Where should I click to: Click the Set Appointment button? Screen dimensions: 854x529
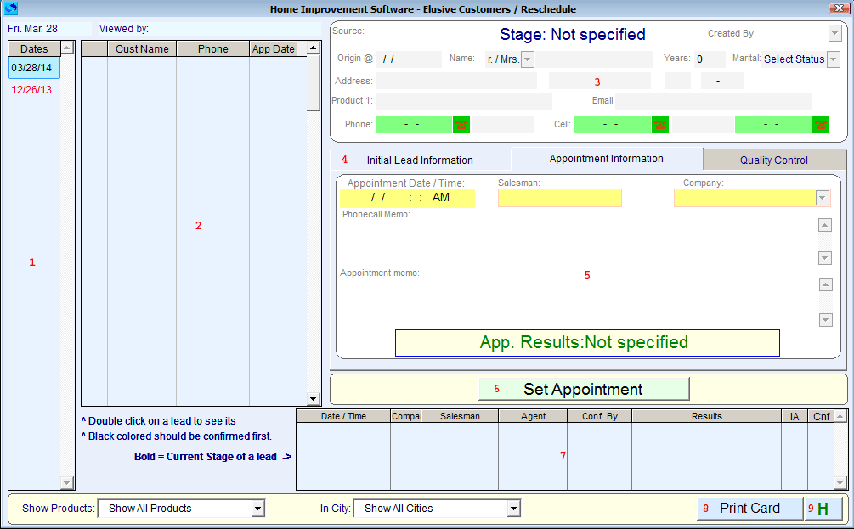pyautogui.click(x=584, y=389)
